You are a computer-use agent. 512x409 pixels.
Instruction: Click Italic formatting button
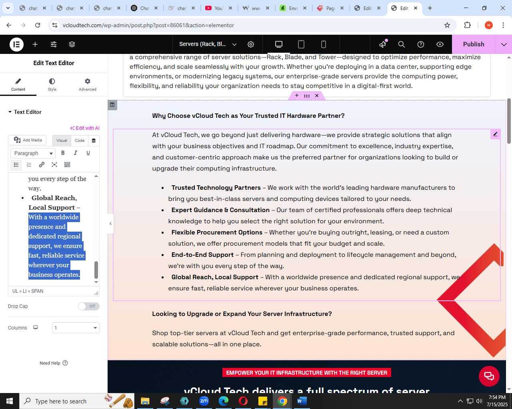pyautogui.click(x=76, y=153)
